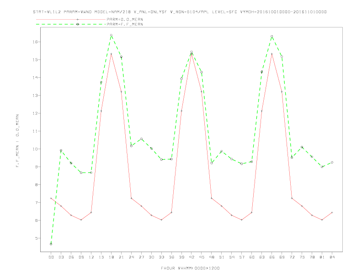Click x-axis tick label 78
Screen dimensions: 362x280
[312, 257]
